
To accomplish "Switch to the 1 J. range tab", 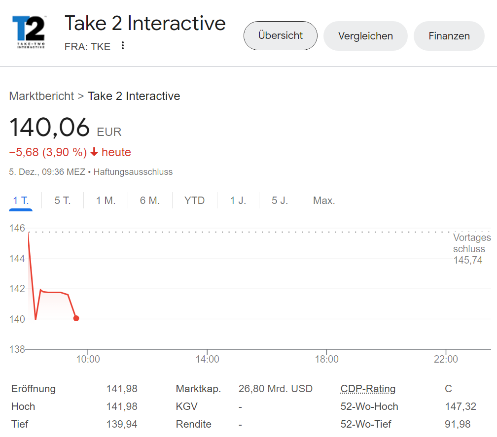I will click(238, 201).
